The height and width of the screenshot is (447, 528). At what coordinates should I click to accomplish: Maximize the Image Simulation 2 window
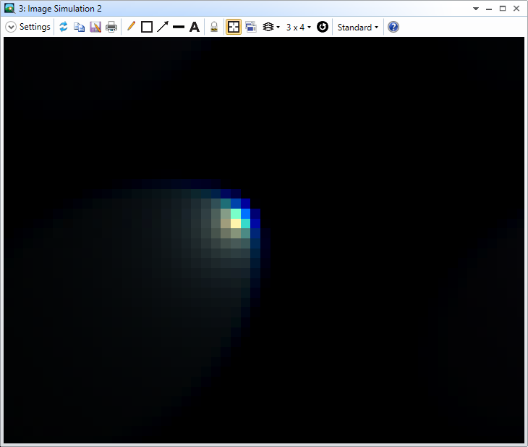(x=503, y=9)
